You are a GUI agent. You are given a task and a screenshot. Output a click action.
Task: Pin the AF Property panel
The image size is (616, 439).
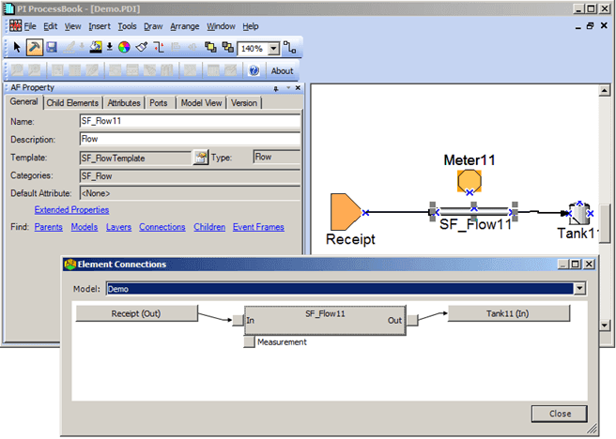point(276,88)
